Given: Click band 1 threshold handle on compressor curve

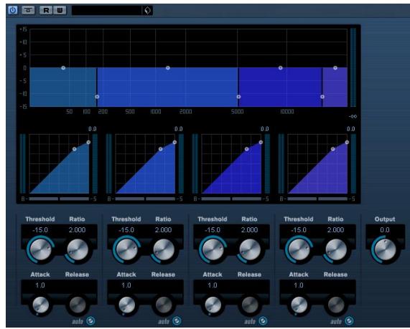Looking at the screenshot, I should click(x=75, y=149).
